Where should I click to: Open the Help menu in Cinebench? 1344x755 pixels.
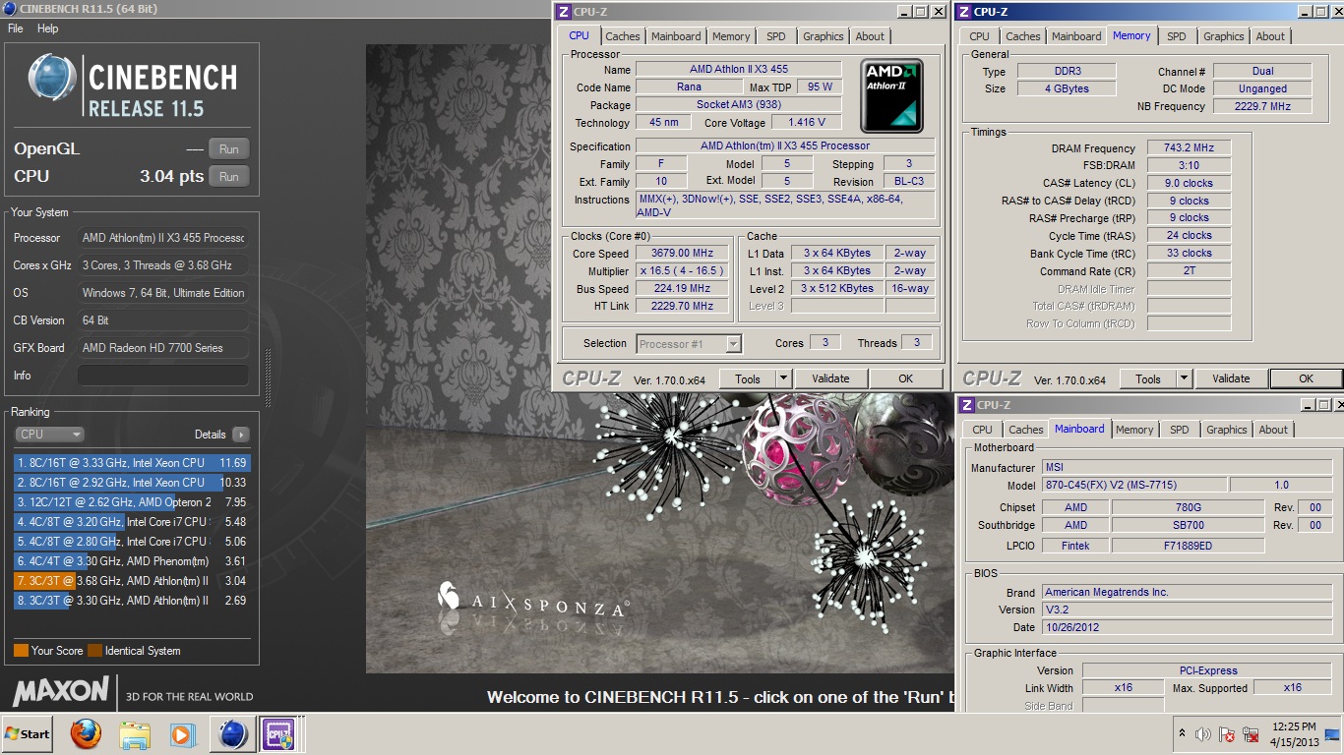(x=48, y=29)
